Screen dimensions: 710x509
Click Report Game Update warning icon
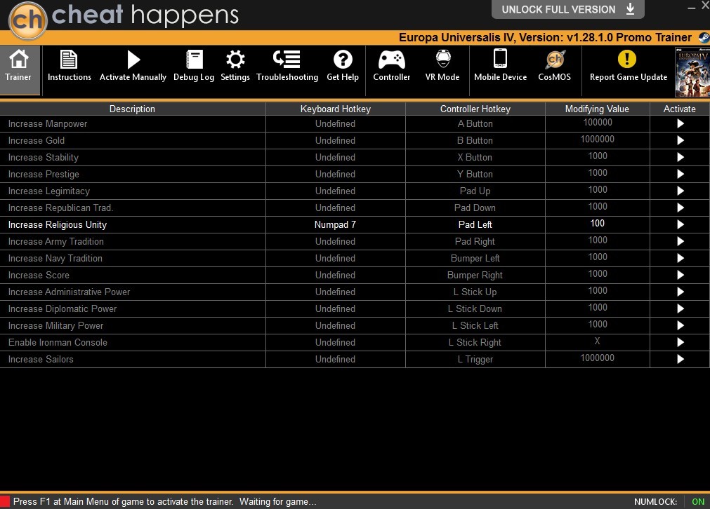coord(627,59)
